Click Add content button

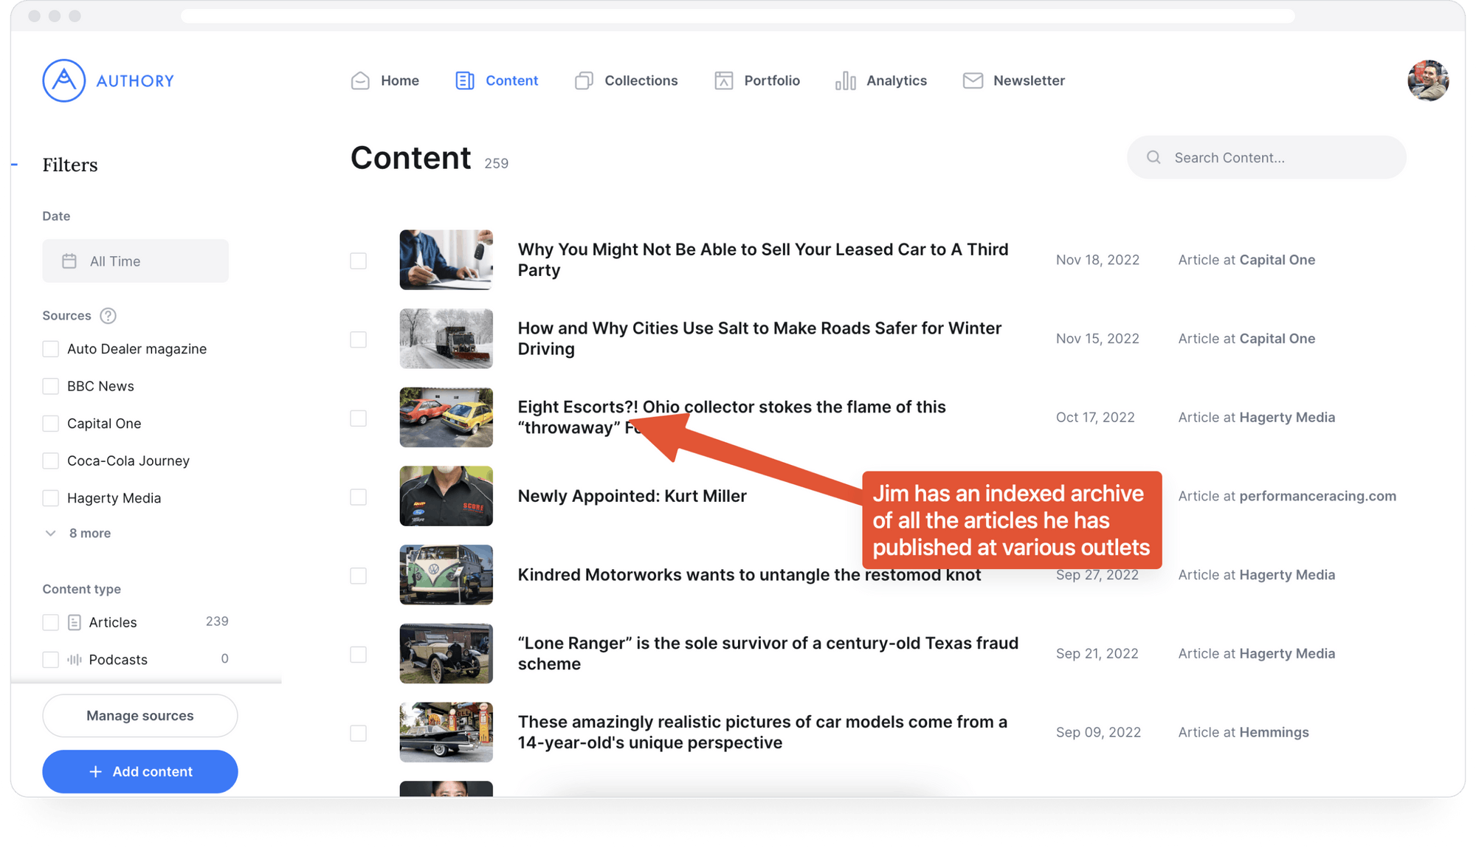click(140, 771)
